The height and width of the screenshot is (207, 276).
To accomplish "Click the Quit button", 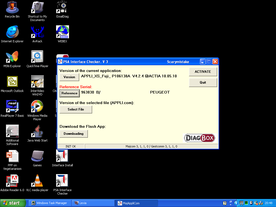I will coord(203,82).
